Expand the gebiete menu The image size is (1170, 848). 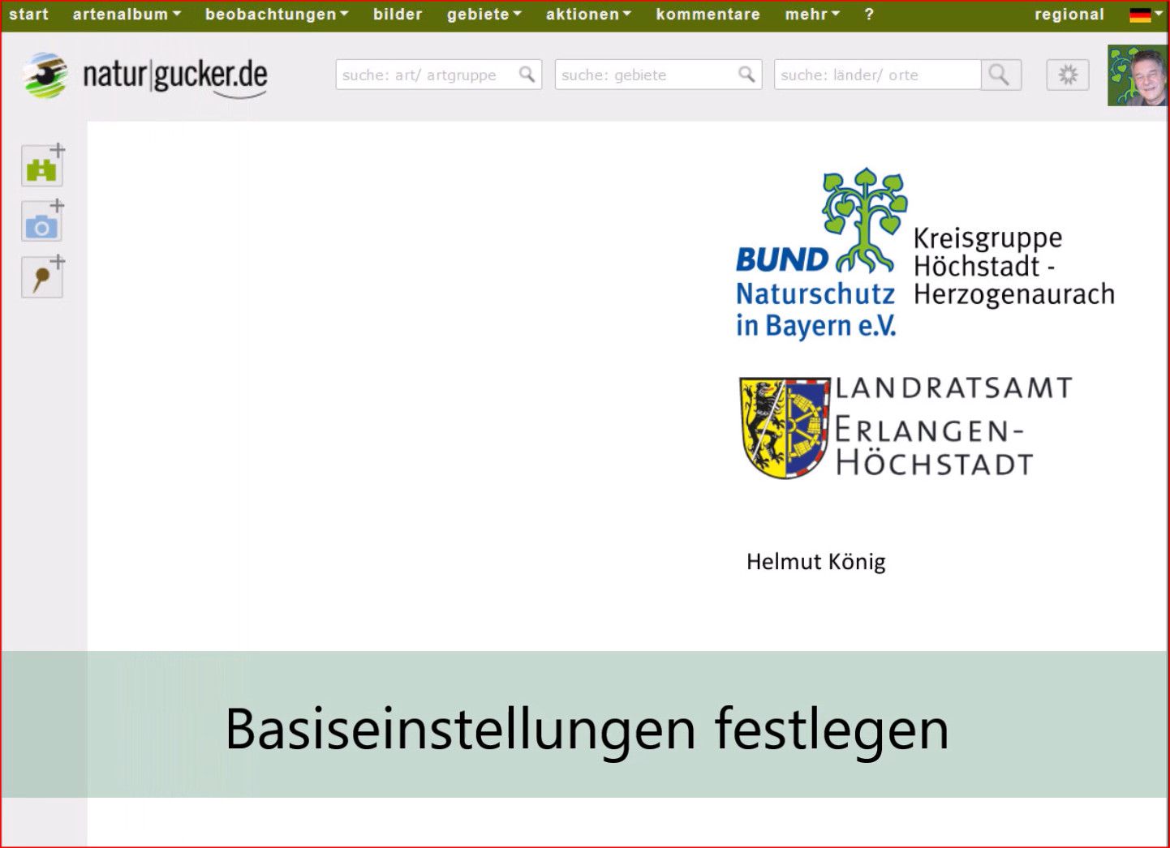click(484, 15)
